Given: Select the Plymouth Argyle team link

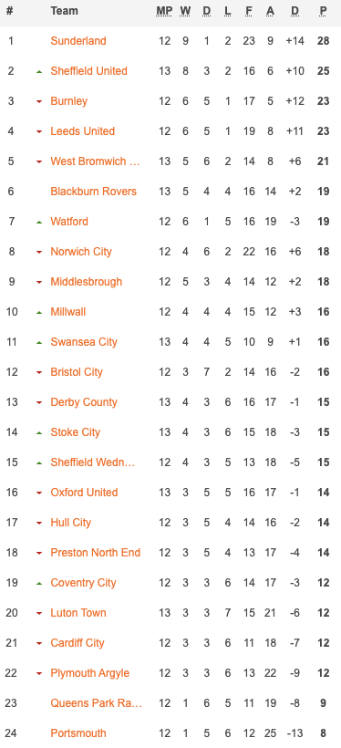Looking at the screenshot, I should click(x=89, y=673).
